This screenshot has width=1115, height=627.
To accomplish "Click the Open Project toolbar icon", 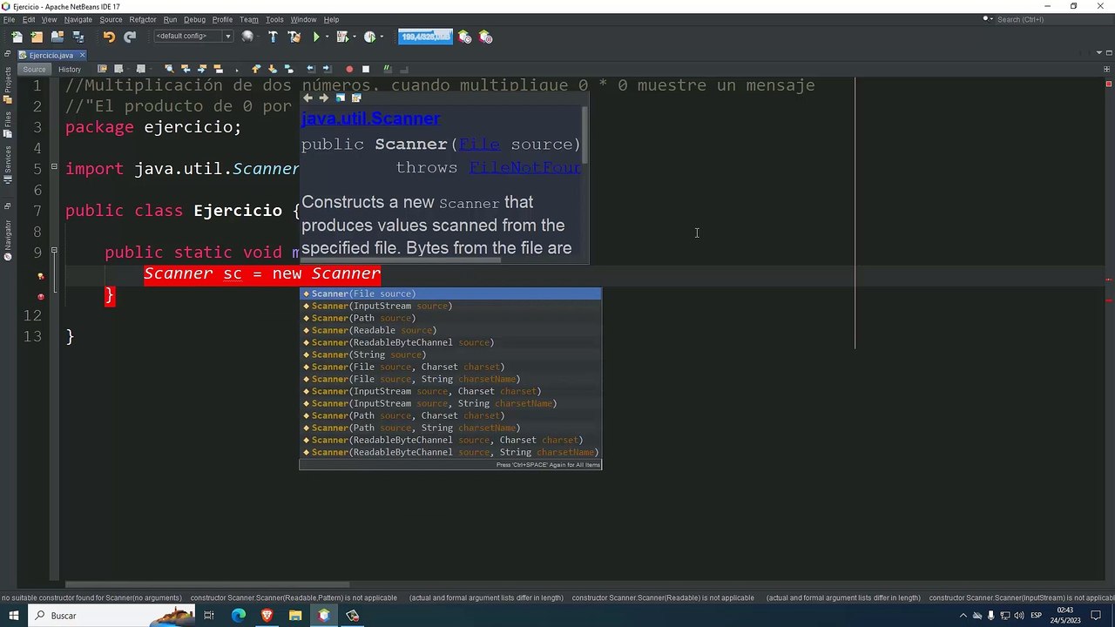I will 57,37.
